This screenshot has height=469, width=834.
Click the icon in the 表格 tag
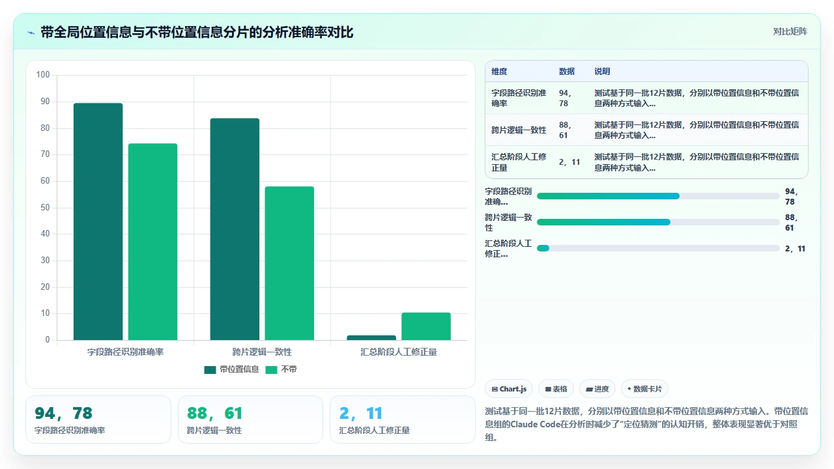pos(548,389)
